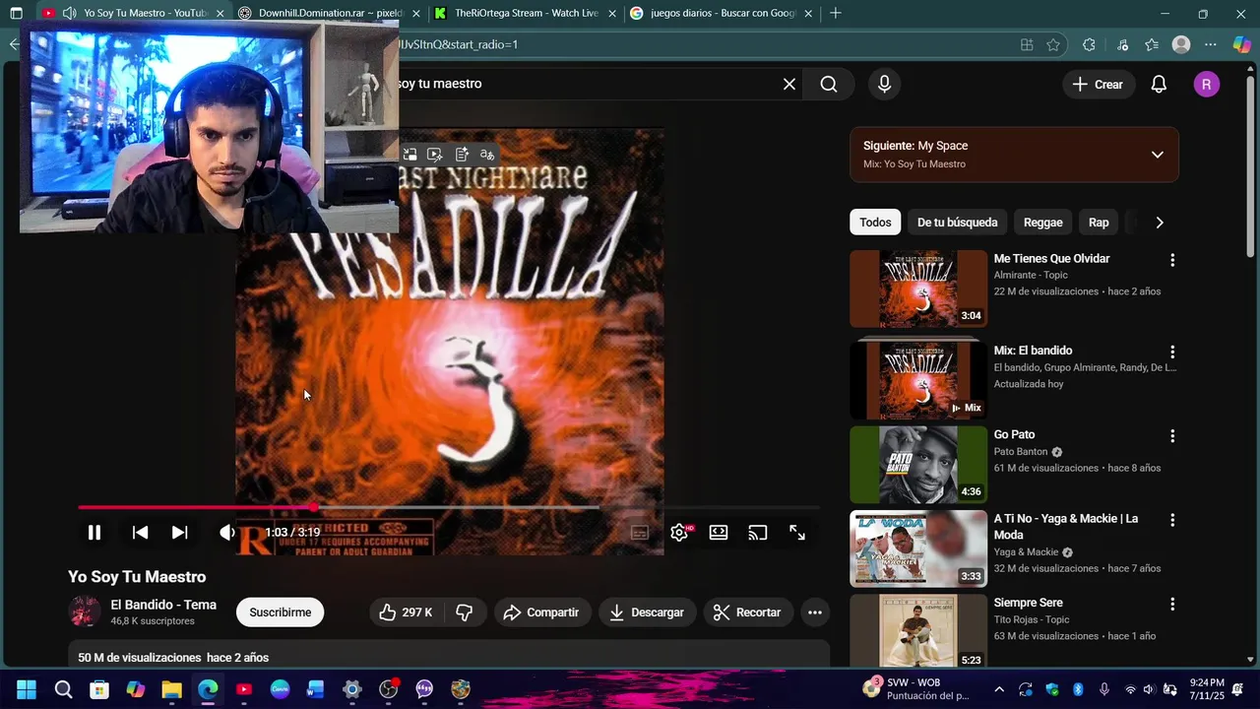Show hidden system tray icons
1260x709 pixels.
click(999, 689)
